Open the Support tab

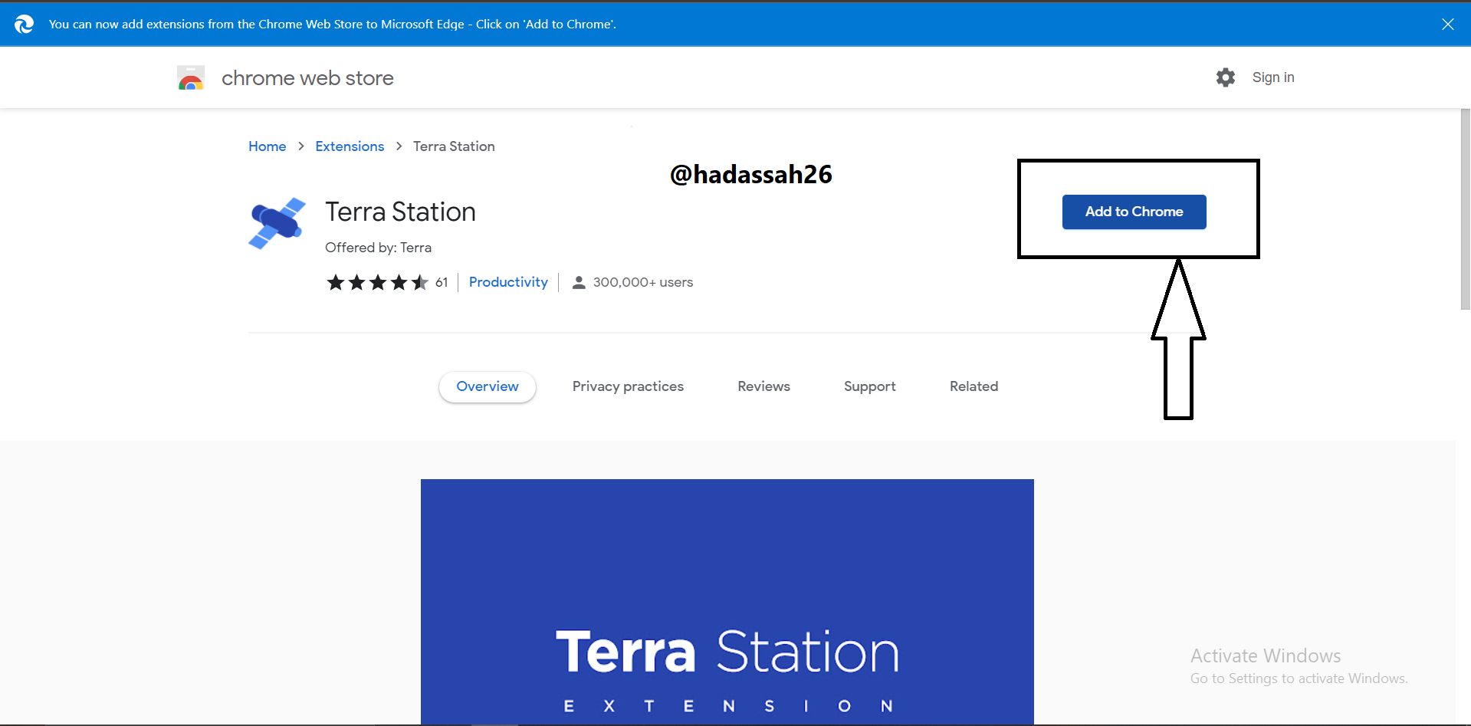[869, 386]
